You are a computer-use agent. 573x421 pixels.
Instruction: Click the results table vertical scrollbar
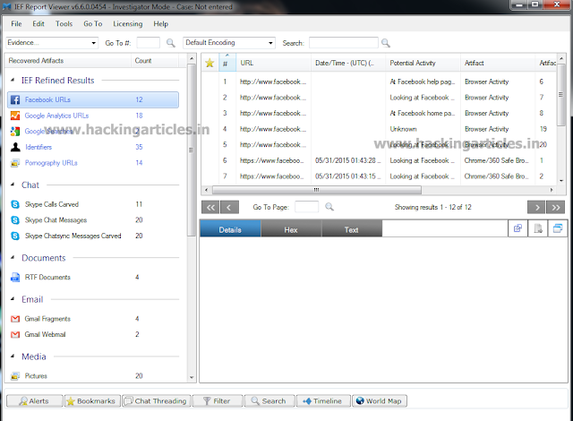click(561, 94)
